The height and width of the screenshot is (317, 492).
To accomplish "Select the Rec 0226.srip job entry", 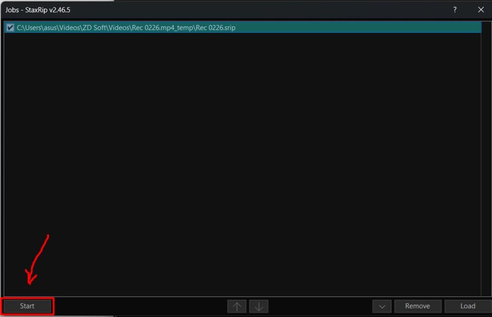I will (x=126, y=28).
